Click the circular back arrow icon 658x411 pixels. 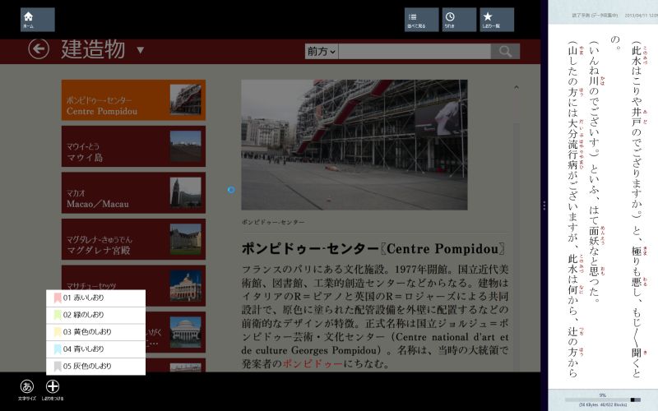[39, 49]
